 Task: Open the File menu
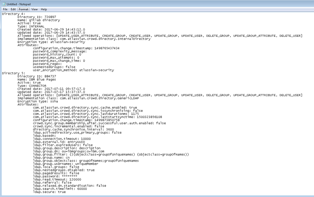[5, 9]
